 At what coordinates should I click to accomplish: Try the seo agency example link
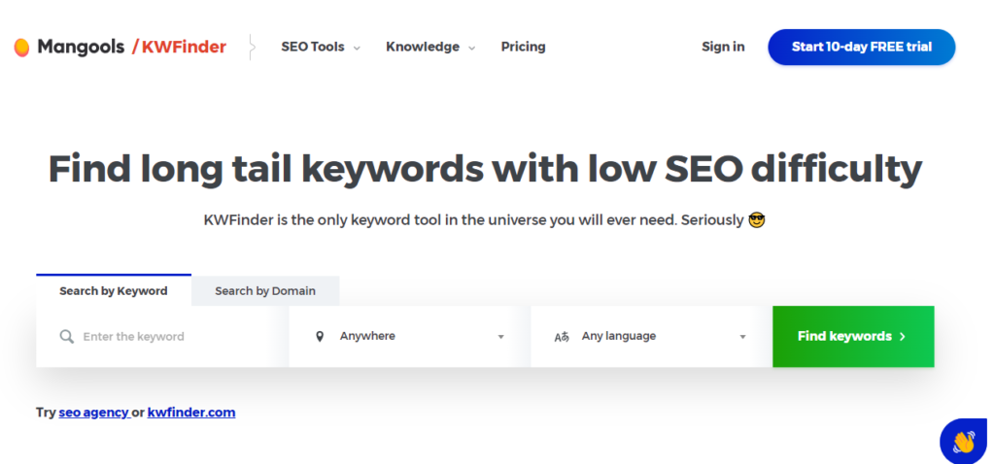click(x=93, y=413)
